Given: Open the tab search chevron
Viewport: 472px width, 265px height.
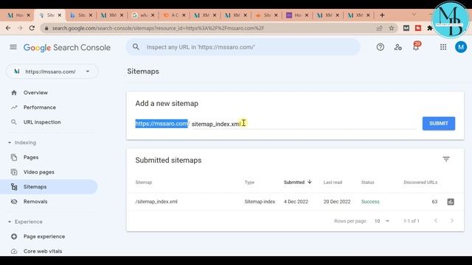Looking at the screenshot, I should tap(414, 15).
